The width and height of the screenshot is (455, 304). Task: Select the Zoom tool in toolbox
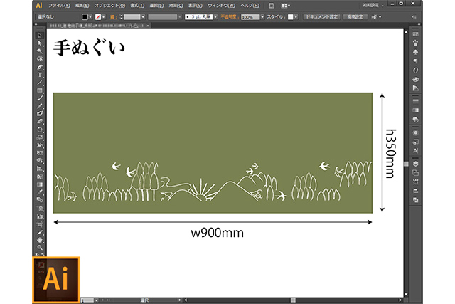pyautogui.click(x=41, y=248)
